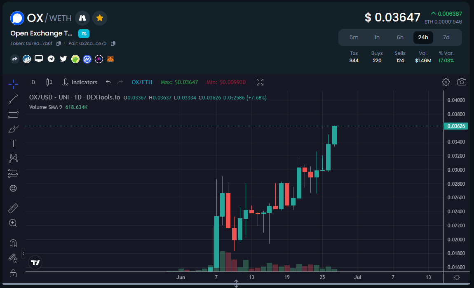Open the project's Telegram via its icon
The height and width of the screenshot is (288, 474).
click(51, 59)
